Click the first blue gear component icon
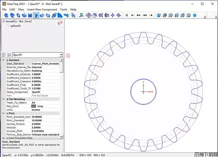The width and height of the screenshot is (218, 157). click(x=5, y=15)
